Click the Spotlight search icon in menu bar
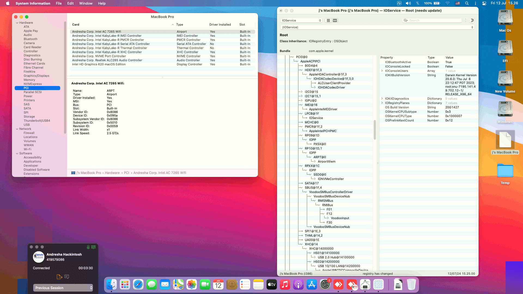The height and width of the screenshot is (294, 523). (467, 3)
